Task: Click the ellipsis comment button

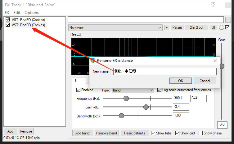Action: tap(228, 19)
